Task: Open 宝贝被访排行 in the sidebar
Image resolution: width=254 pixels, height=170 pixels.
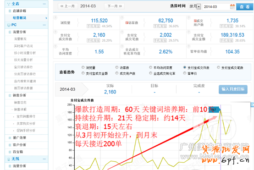Action: point(23,67)
